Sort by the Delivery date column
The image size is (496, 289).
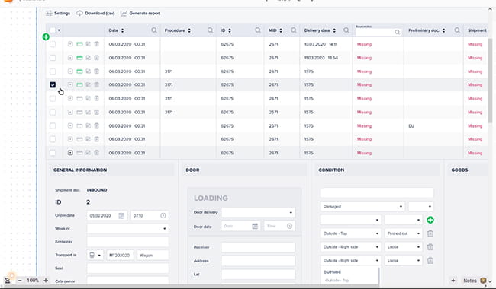tap(334, 30)
